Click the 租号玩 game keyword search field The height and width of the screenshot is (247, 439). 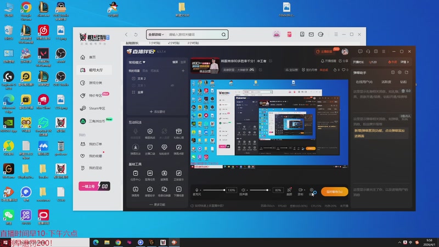(x=194, y=35)
